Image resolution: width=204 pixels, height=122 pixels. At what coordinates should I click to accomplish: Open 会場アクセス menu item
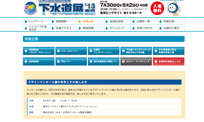pyautogui.click(x=63, y=28)
